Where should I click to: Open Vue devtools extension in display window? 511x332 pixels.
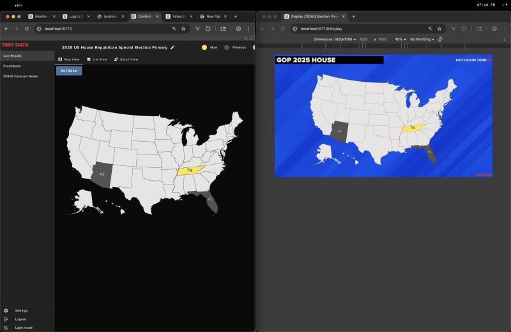[454, 29]
